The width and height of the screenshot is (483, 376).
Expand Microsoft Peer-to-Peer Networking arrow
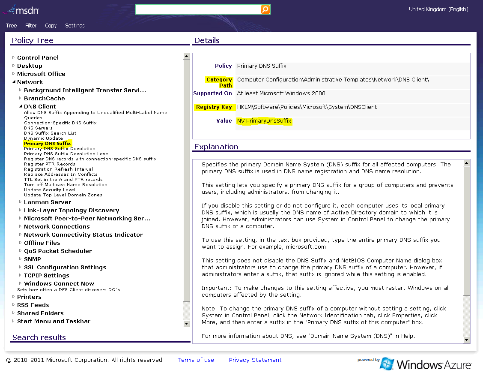(20, 218)
